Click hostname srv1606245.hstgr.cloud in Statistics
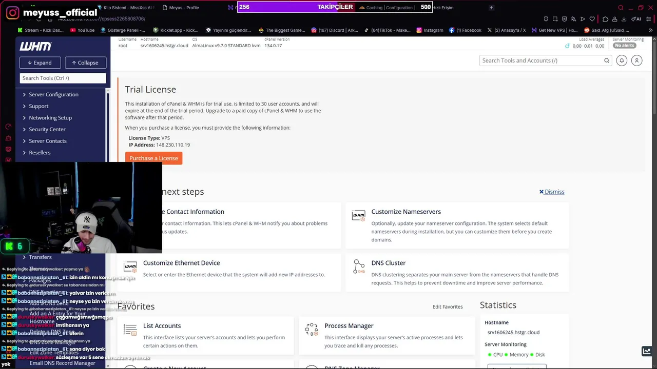The image size is (657, 369). click(x=513, y=332)
